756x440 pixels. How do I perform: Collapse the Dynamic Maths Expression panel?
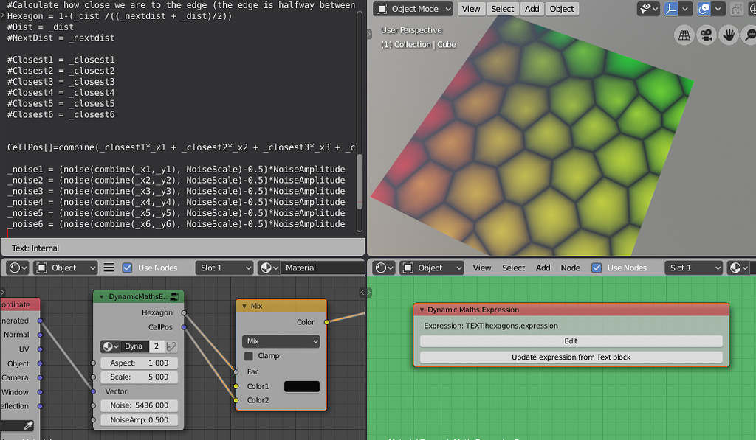pyautogui.click(x=422, y=310)
